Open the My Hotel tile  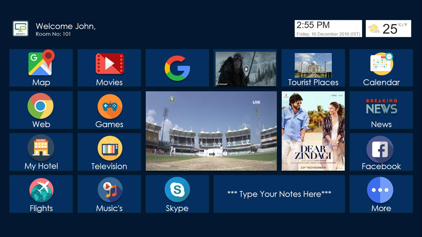41,152
